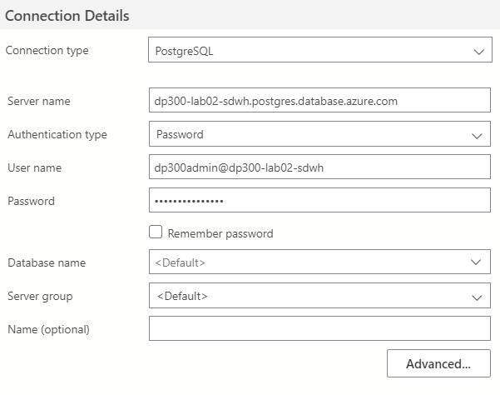Viewport: 500px width, 395px height.
Task: Click the Connection Details section header
Action: coord(69,15)
